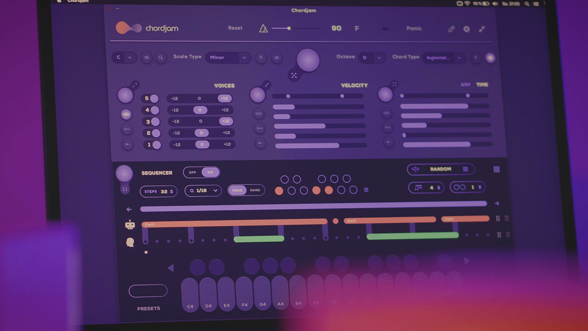Click the list icon beside the pattern circles
588x331 pixels.
pos(366,190)
